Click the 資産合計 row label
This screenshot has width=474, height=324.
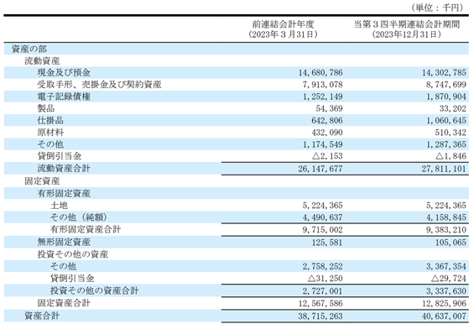pos(42,316)
